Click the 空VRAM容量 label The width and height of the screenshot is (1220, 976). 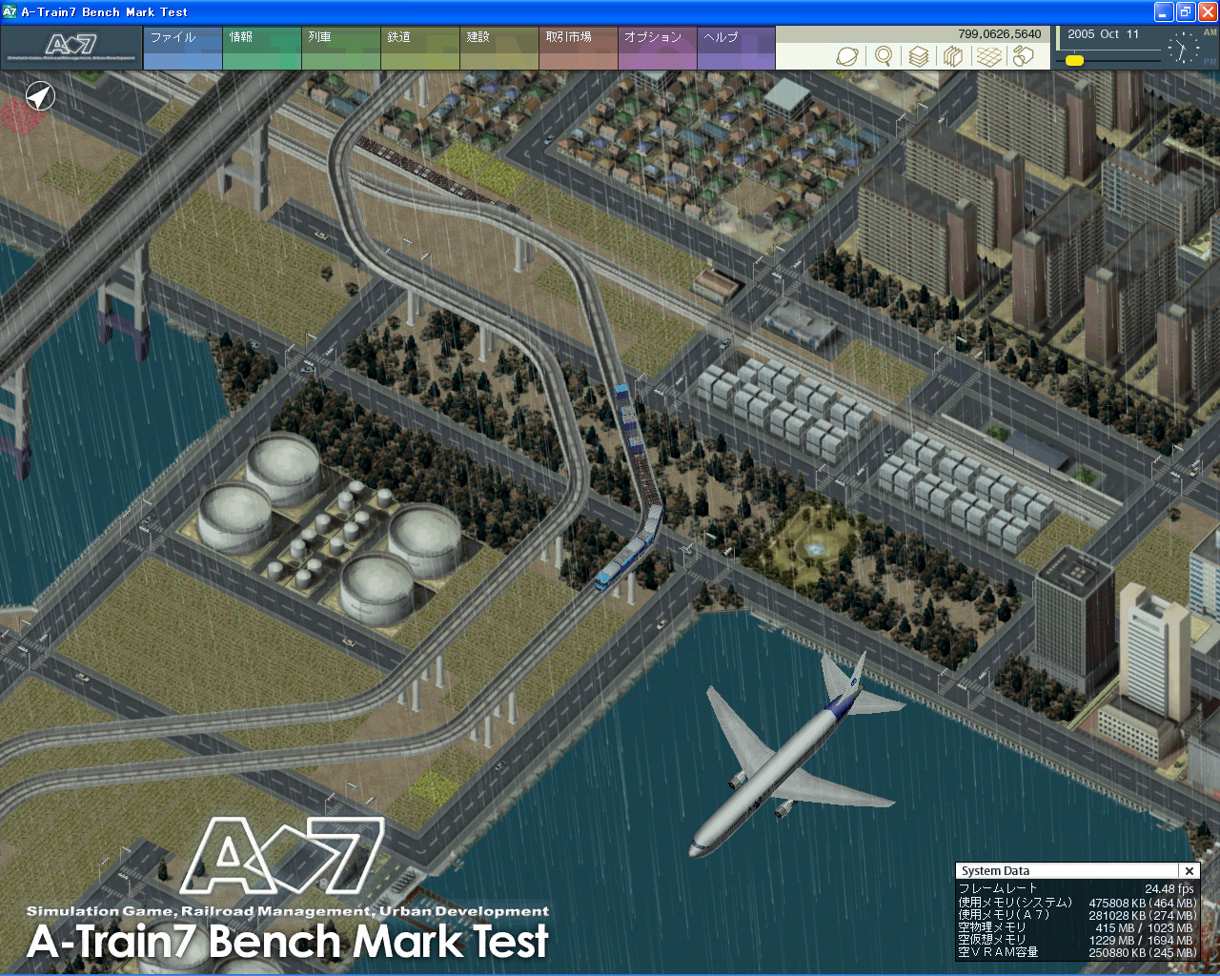(998, 951)
